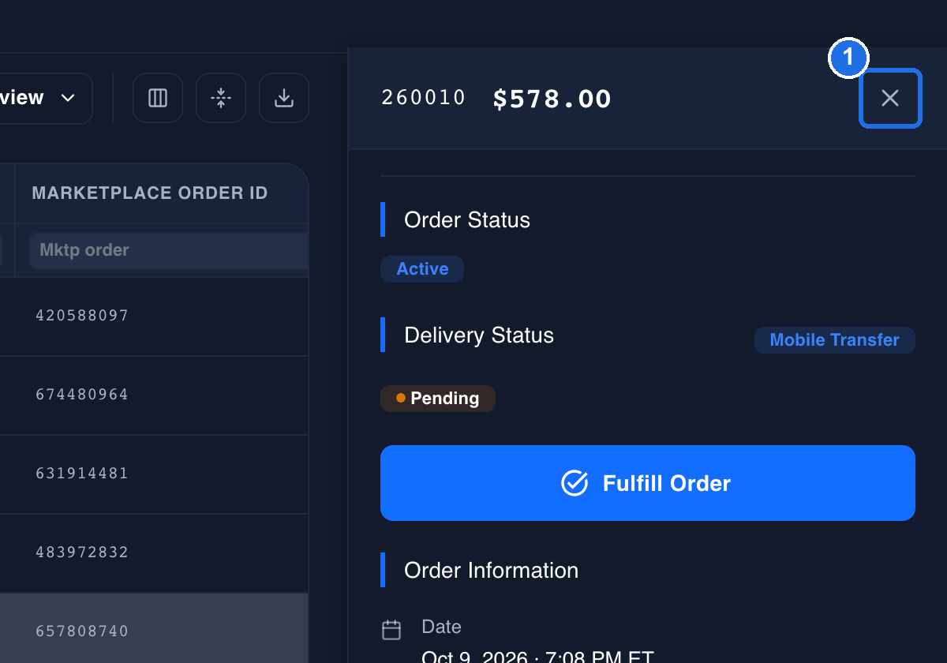Image resolution: width=947 pixels, height=663 pixels.
Task: Select highlighted row 657808740
Action: (154, 629)
